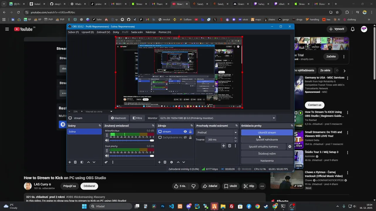Viewport: 376px width, 211px height.
Task: Hide the stream source with eye icon
Action: 185,132
